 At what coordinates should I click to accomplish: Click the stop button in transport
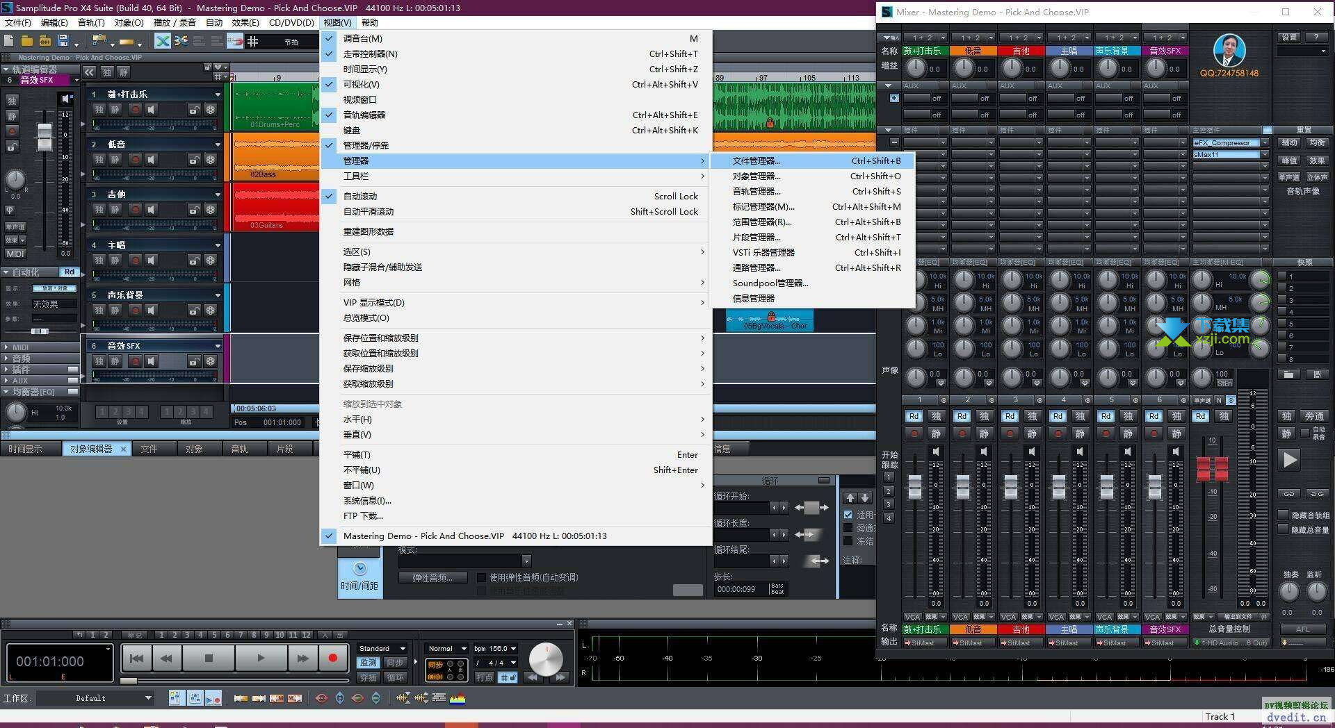coord(209,658)
